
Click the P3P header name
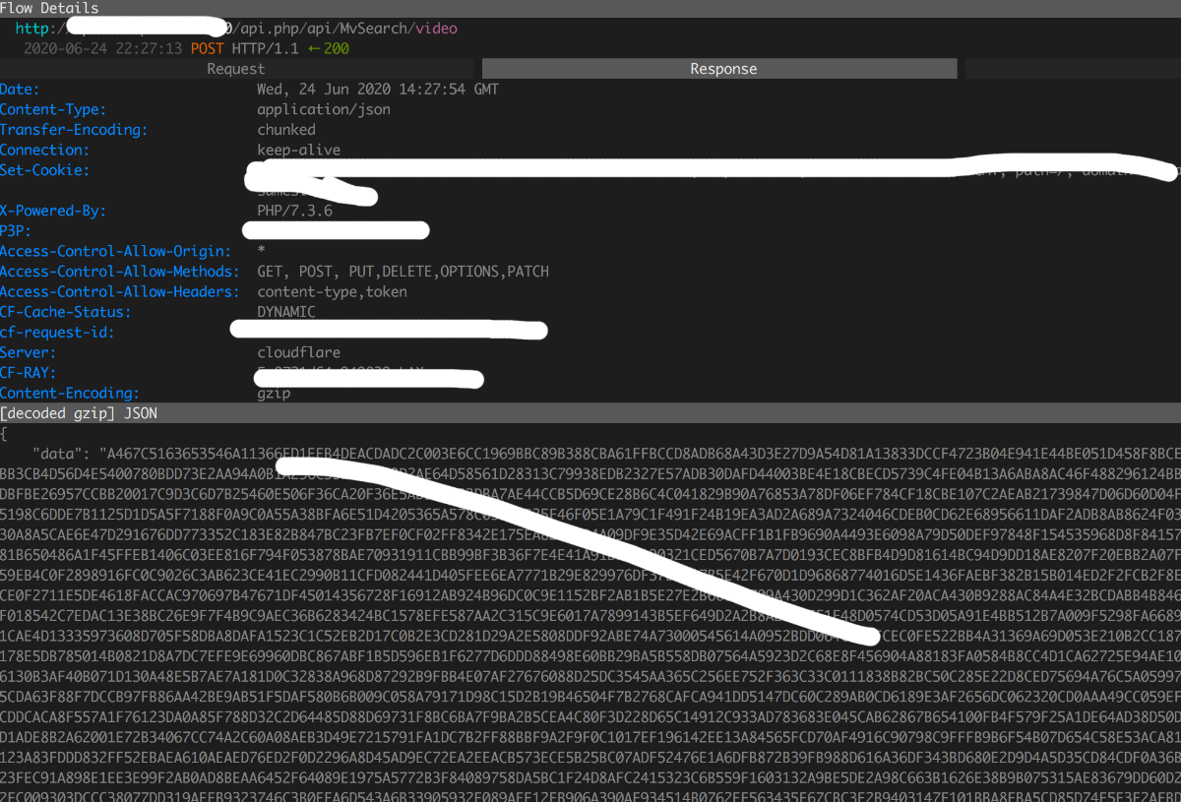click(x=17, y=230)
